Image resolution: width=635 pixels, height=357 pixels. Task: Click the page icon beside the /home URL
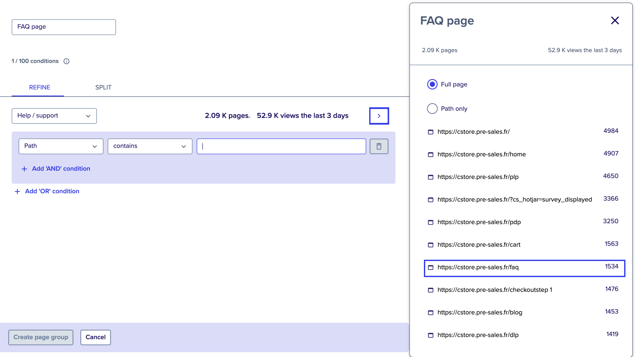[430, 154]
